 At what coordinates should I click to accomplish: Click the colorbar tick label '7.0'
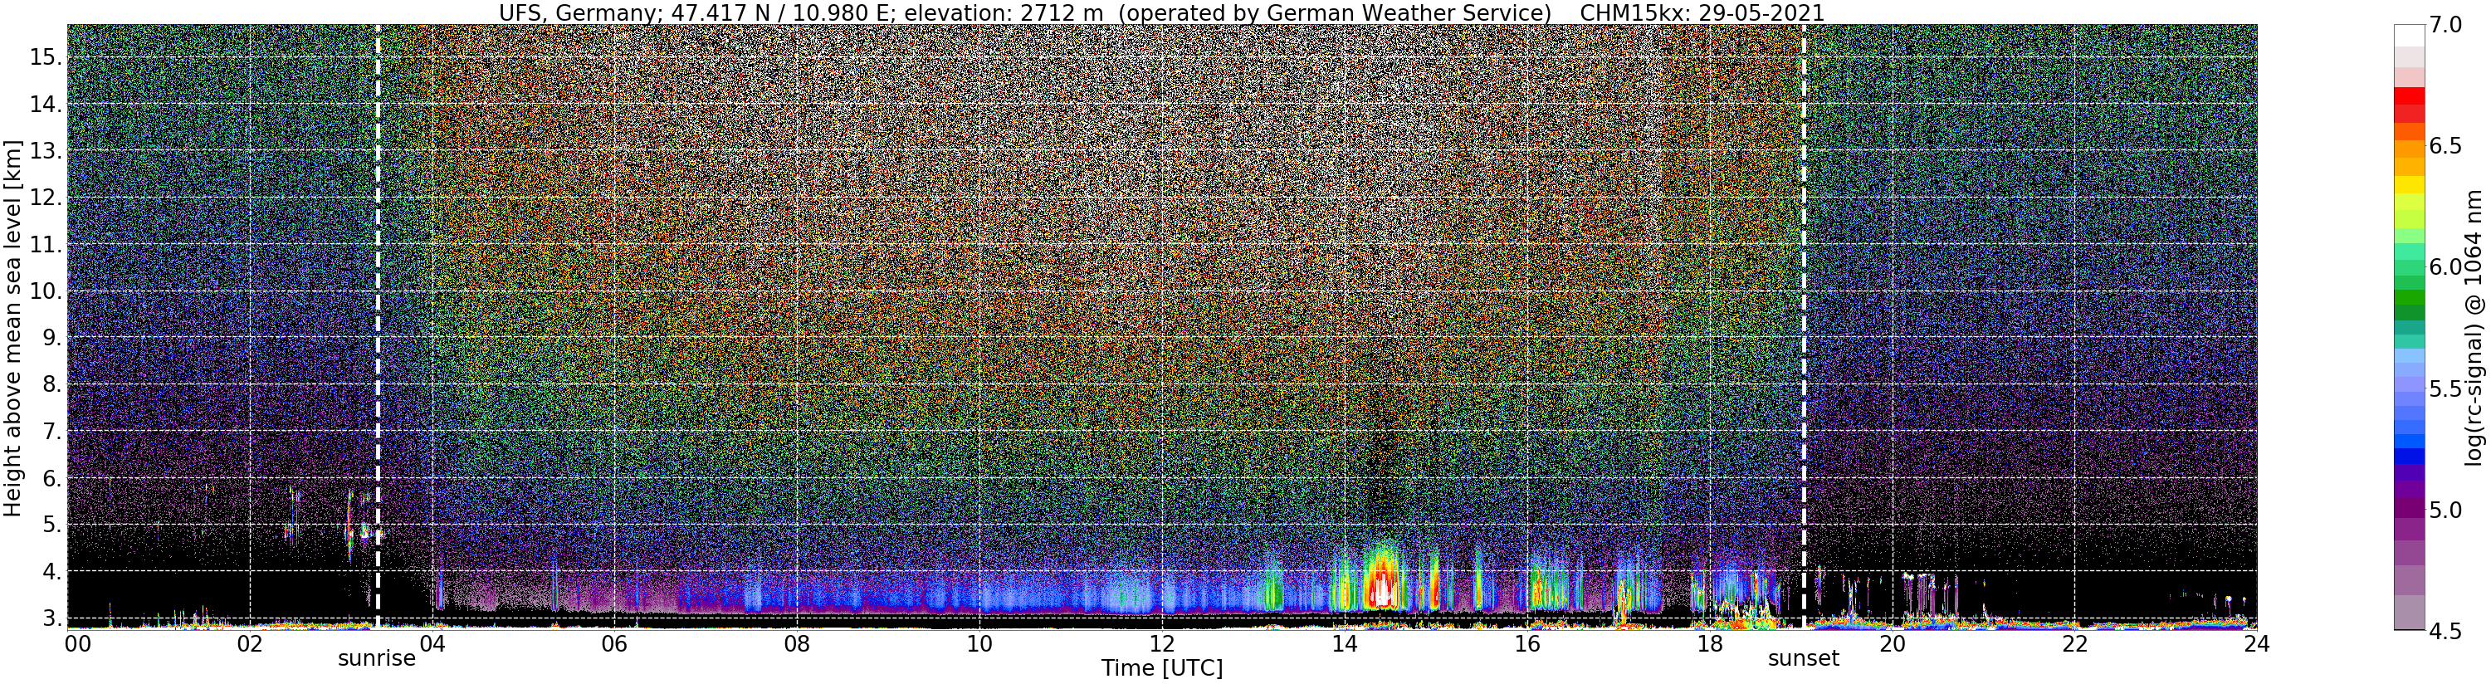point(2445,25)
